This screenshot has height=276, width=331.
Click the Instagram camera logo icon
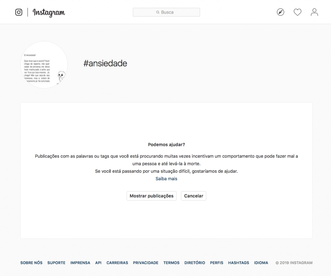18,12
